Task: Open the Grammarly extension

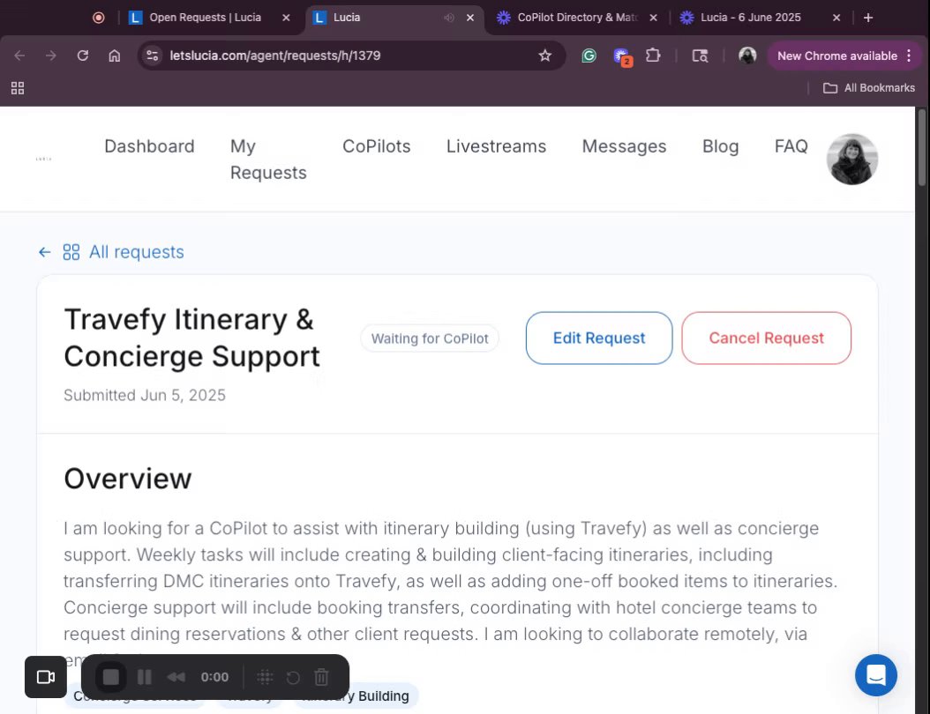Action: click(x=589, y=56)
